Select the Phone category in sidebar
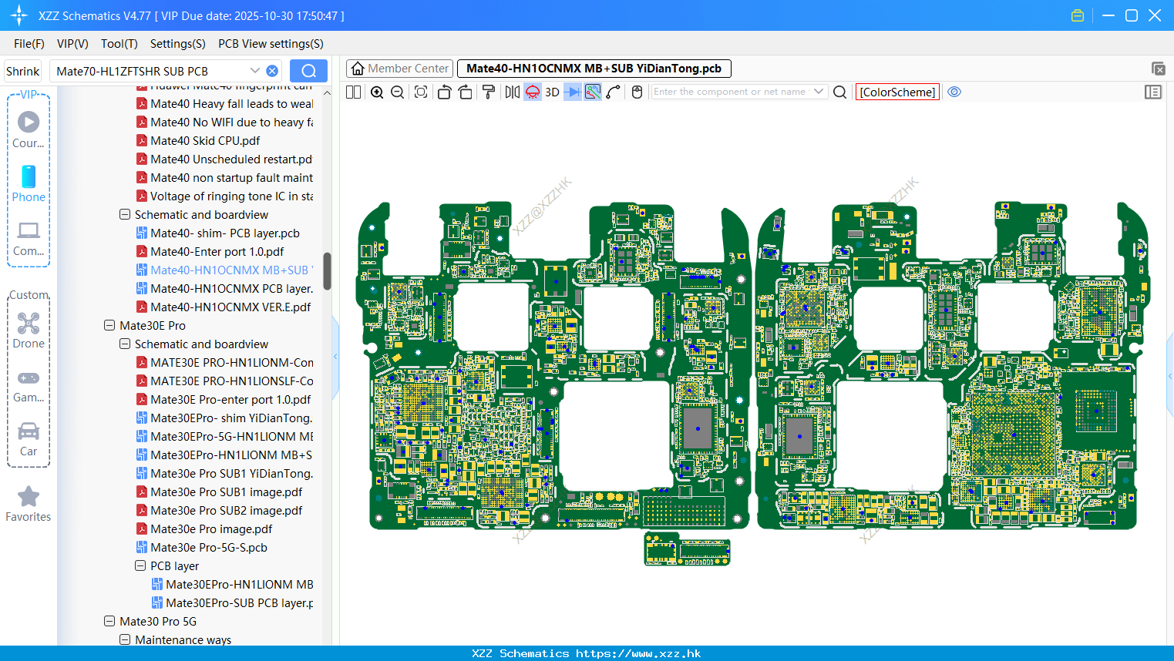1174x661 pixels. coord(29,183)
